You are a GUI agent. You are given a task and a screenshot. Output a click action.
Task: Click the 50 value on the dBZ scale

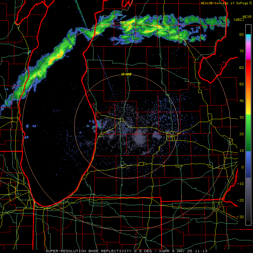click(x=241, y=84)
